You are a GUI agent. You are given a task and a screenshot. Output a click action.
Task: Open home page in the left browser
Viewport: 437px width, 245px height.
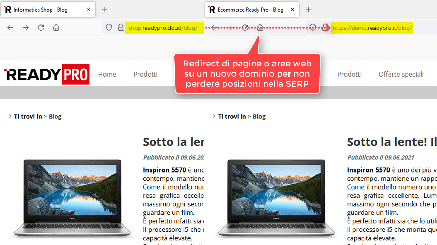56,28
